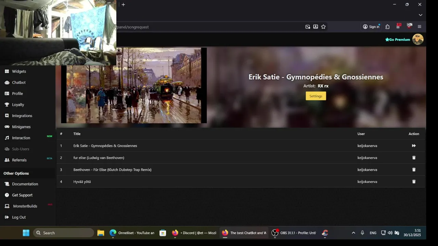Click the 'Other Options' sidebar heading
This screenshot has height=246, width=438.
pos(16,173)
